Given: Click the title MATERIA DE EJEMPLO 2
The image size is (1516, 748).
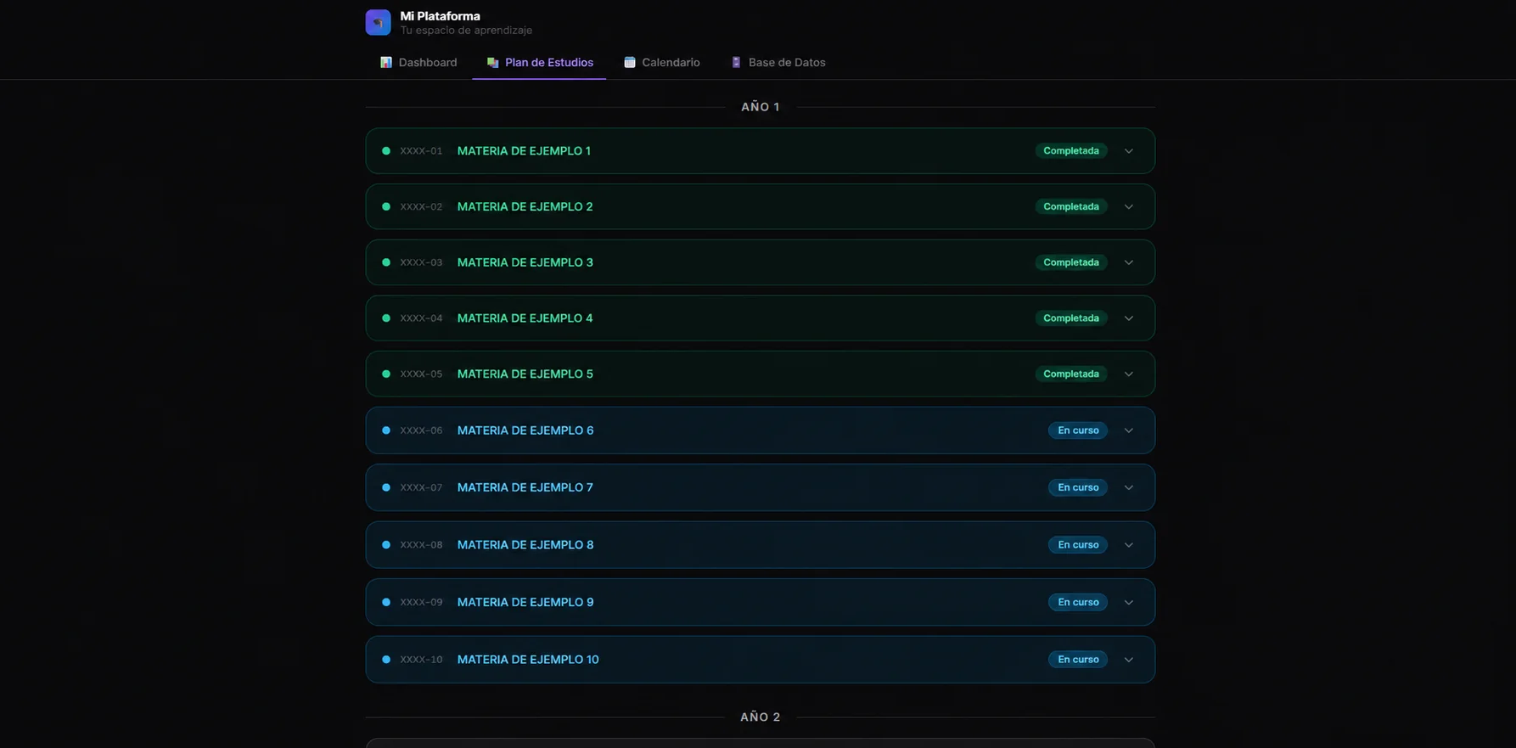Looking at the screenshot, I should click(x=525, y=206).
